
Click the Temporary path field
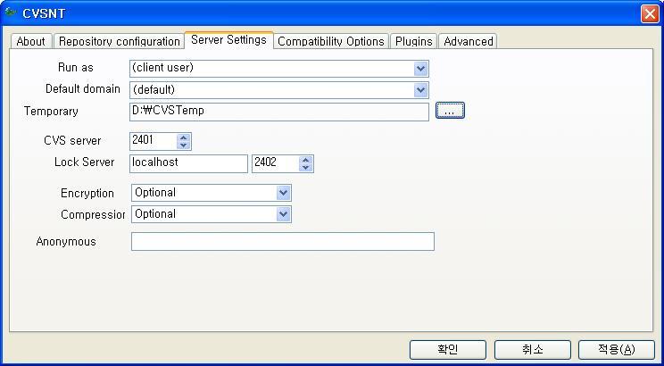[x=279, y=112]
